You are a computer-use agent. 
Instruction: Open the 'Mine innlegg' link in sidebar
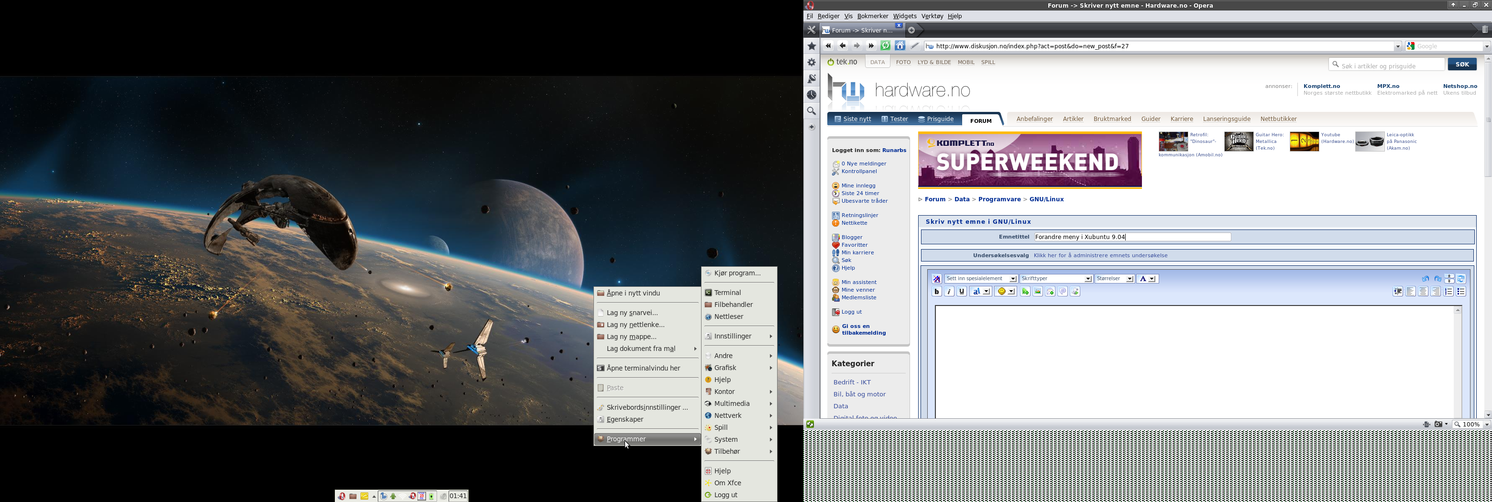point(858,186)
